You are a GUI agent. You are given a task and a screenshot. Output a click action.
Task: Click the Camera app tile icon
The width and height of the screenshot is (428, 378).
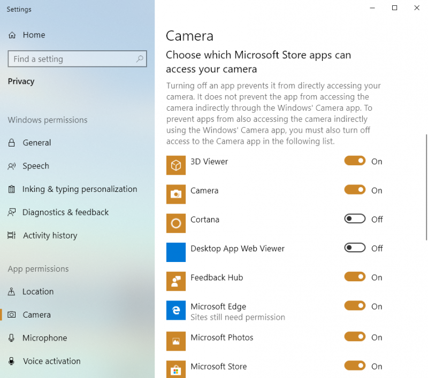176,194
